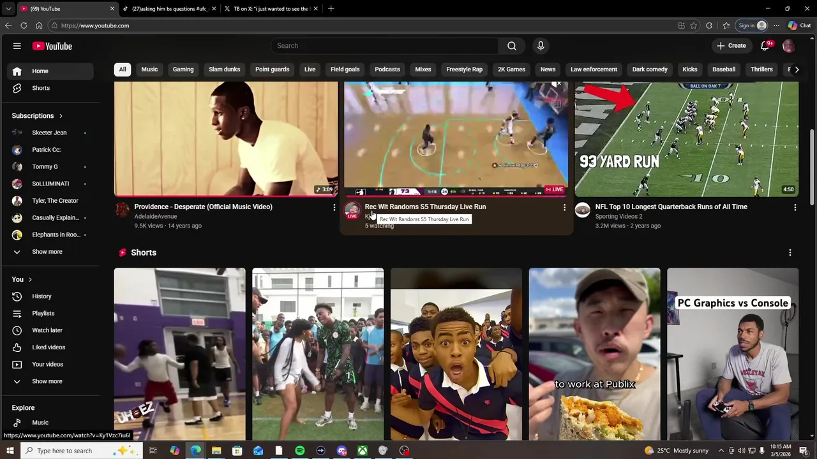Select the Music filter chip
Image resolution: width=817 pixels, height=459 pixels.
click(149, 69)
